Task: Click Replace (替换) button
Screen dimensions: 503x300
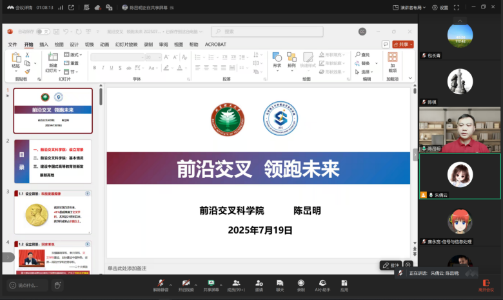Action: click(x=362, y=63)
